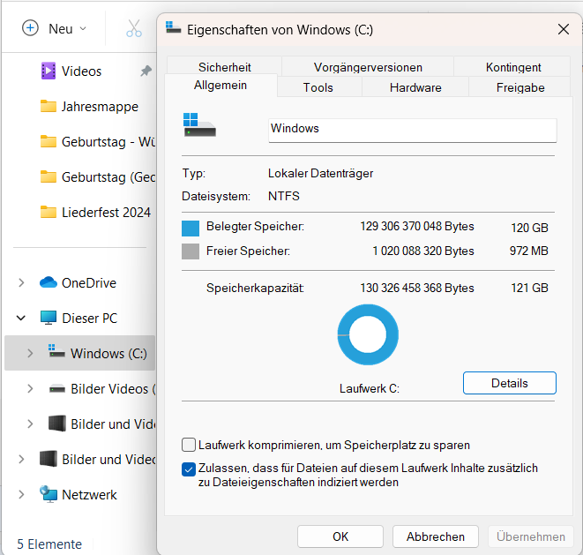
Task: Expand nested Bilder und Vid node
Action: pyautogui.click(x=30, y=424)
